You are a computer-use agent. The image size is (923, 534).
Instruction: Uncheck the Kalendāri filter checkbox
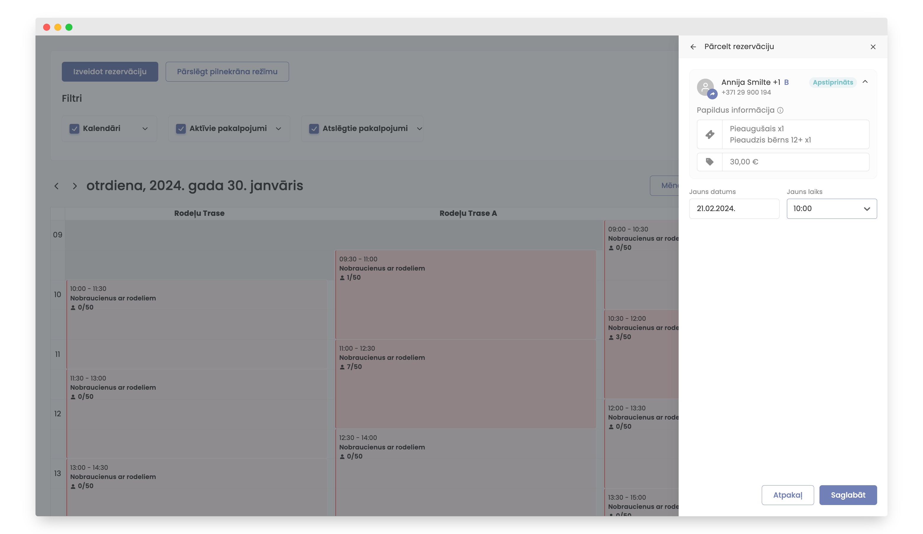coord(74,128)
